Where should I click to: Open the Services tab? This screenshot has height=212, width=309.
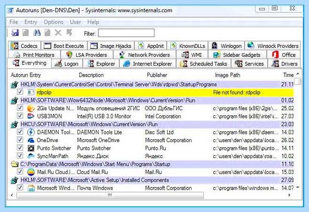[249, 64]
